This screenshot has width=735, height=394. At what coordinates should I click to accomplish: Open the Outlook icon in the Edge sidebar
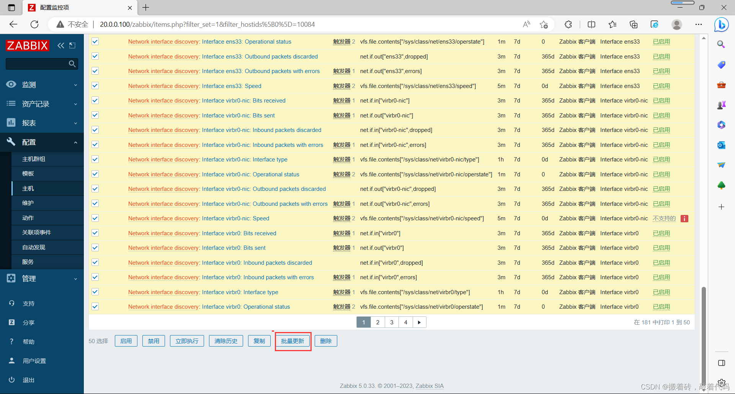[x=721, y=145]
